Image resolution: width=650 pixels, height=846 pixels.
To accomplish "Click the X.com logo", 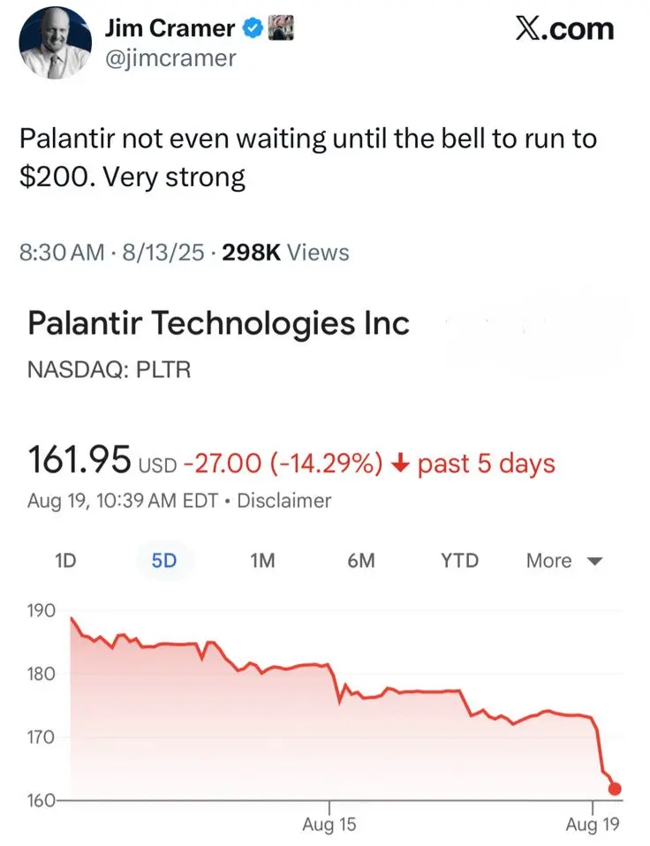I will (564, 28).
